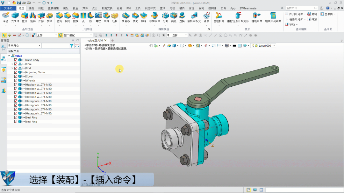Uncheck the Valve Body component checkbox
Screen dimensions: 344x193
pos(16,60)
